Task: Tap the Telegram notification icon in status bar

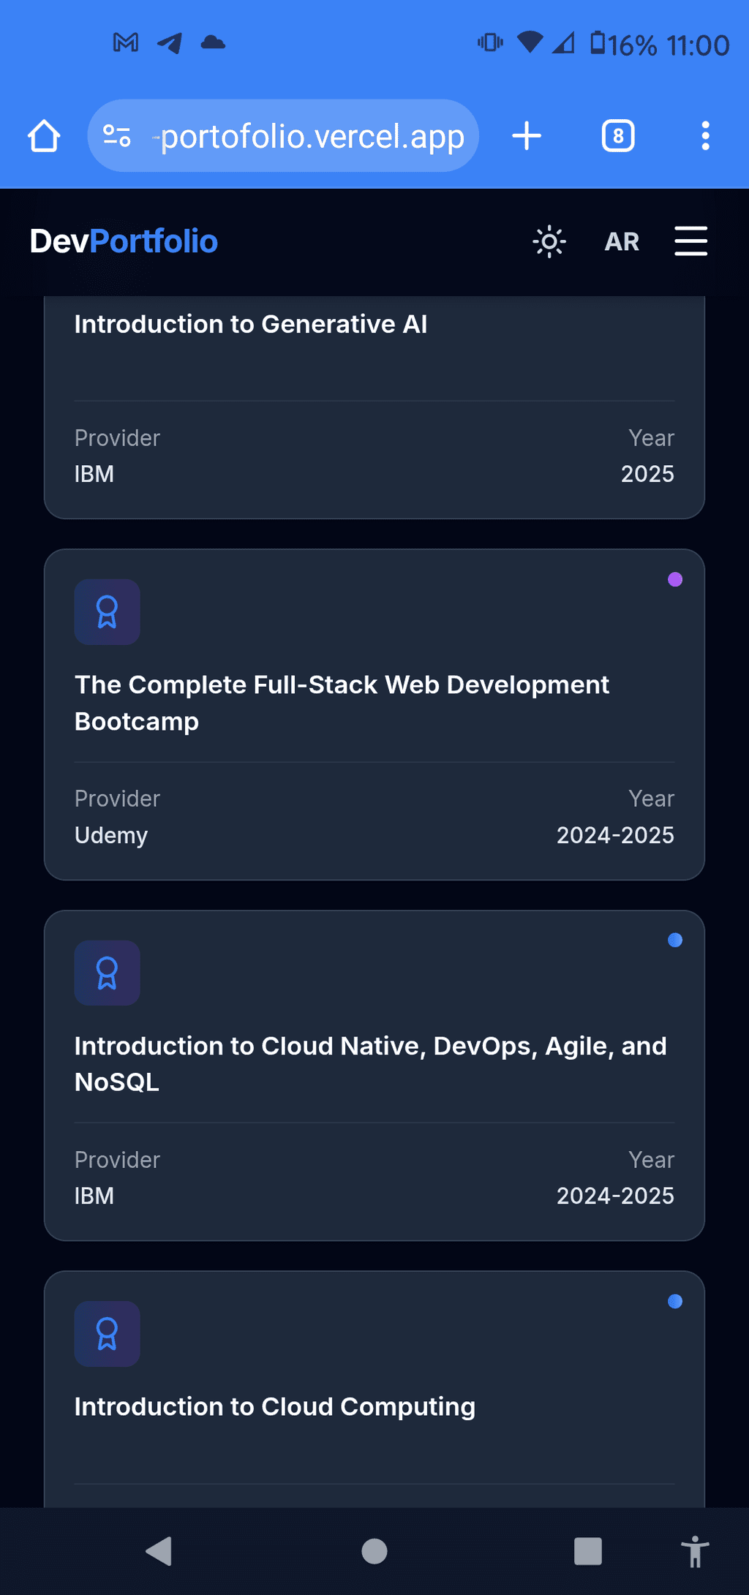Action: [x=170, y=43]
